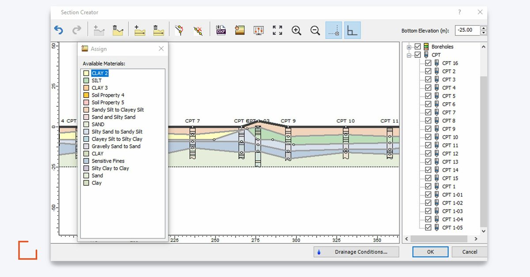Select the delete vertices tool
The height and width of the screenshot is (277, 530).
click(x=198, y=30)
